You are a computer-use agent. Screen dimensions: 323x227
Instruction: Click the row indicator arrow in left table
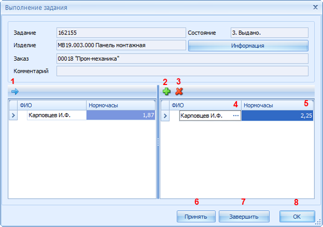(x=13, y=115)
